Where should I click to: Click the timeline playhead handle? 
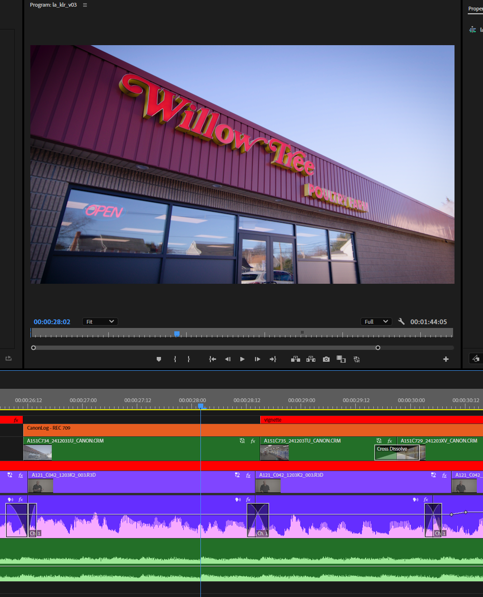[200, 406]
